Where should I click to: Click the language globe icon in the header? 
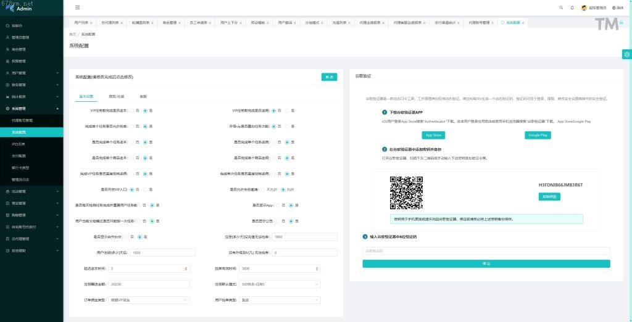point(613,7)
